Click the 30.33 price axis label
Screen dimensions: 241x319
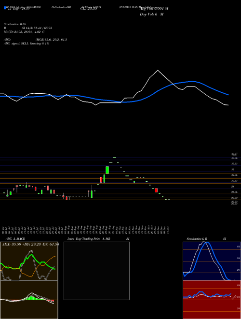235,181
